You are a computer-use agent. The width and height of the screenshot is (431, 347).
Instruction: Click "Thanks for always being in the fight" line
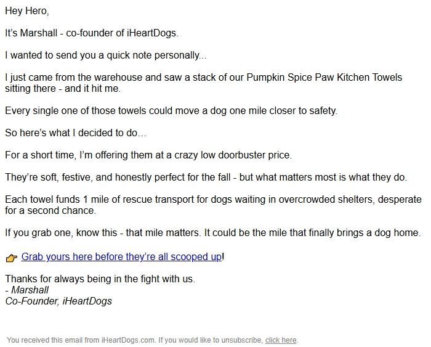click(x=100, y=279)
